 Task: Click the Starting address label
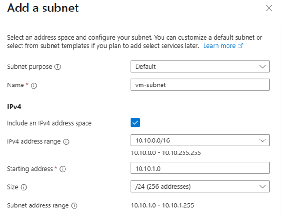pyautogui.click(x=30, y=169)
